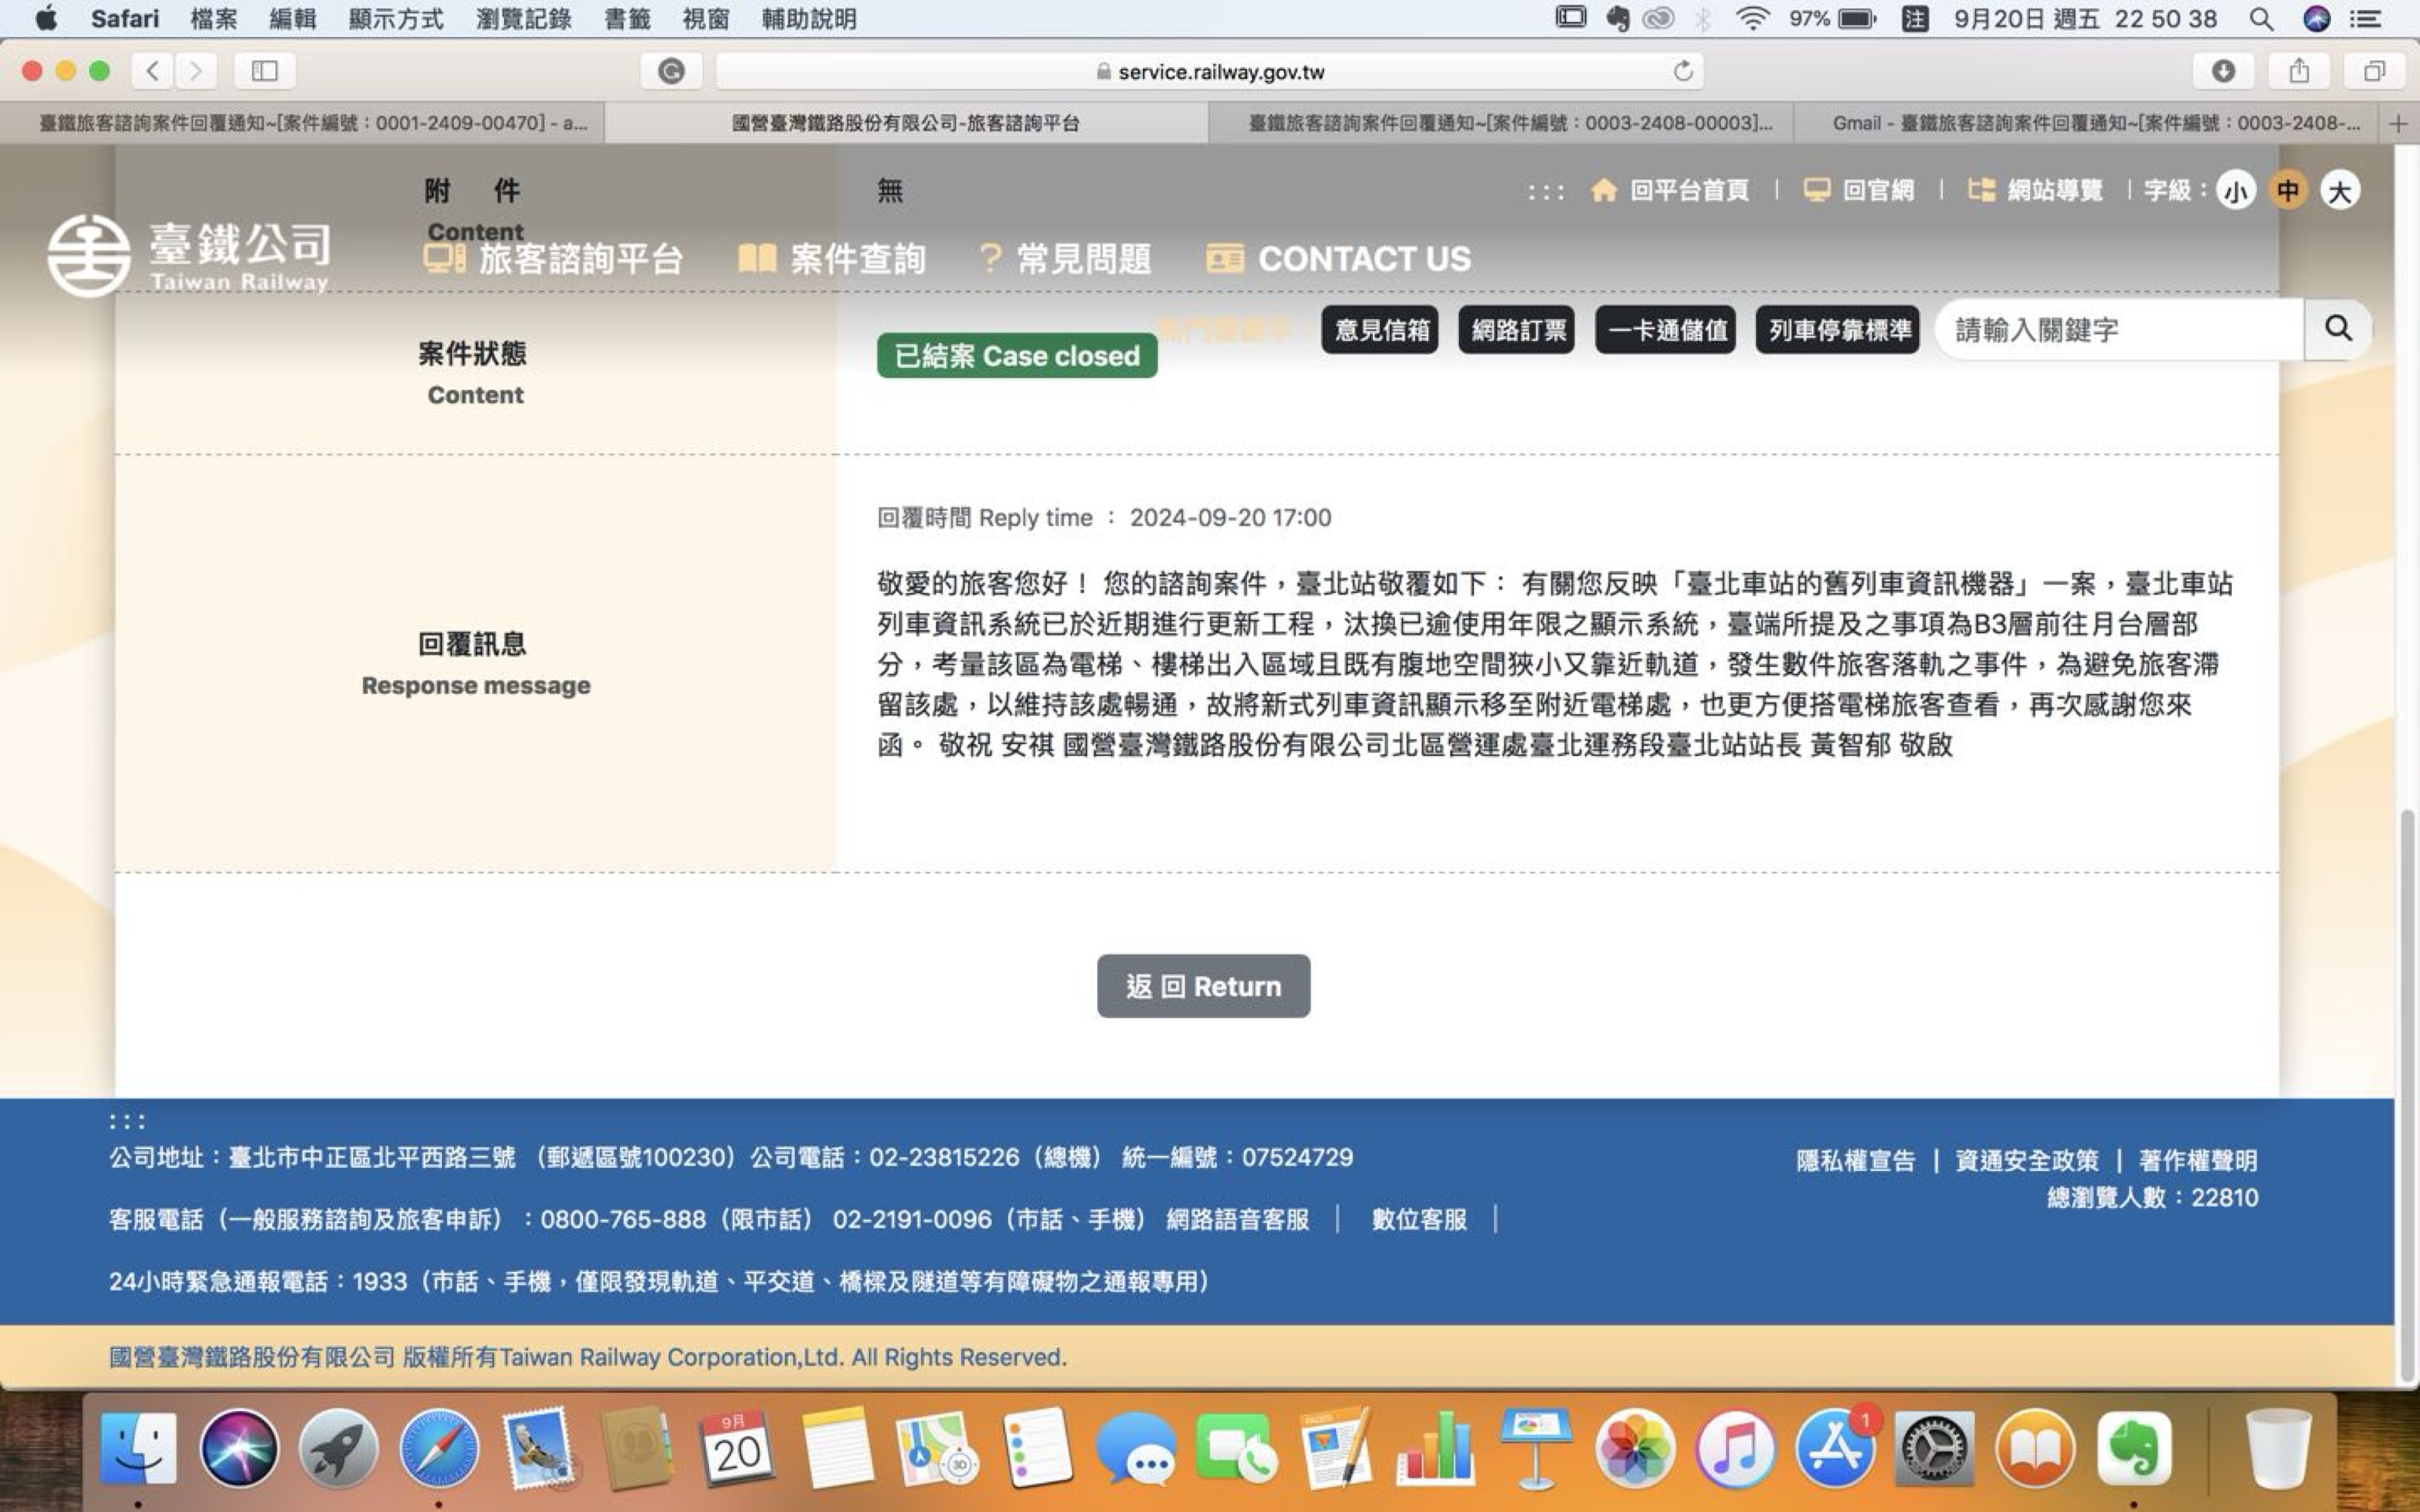Go back with Safari back arrow
The image size is (2420, 1512).
[152, 71]
